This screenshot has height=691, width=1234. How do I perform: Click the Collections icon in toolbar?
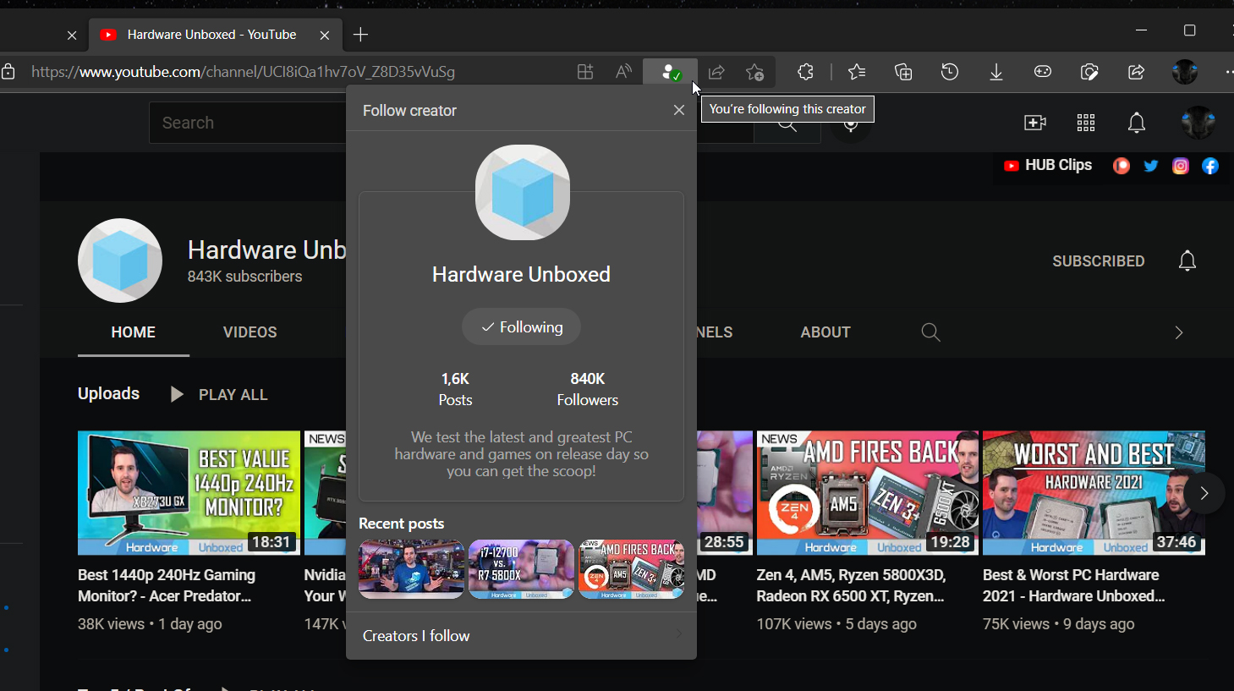(903, 72)
